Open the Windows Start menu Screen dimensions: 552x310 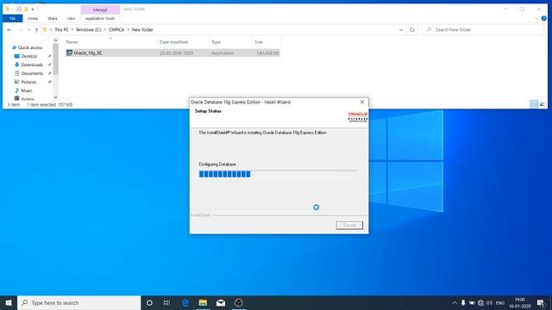(x=9, y=302)
